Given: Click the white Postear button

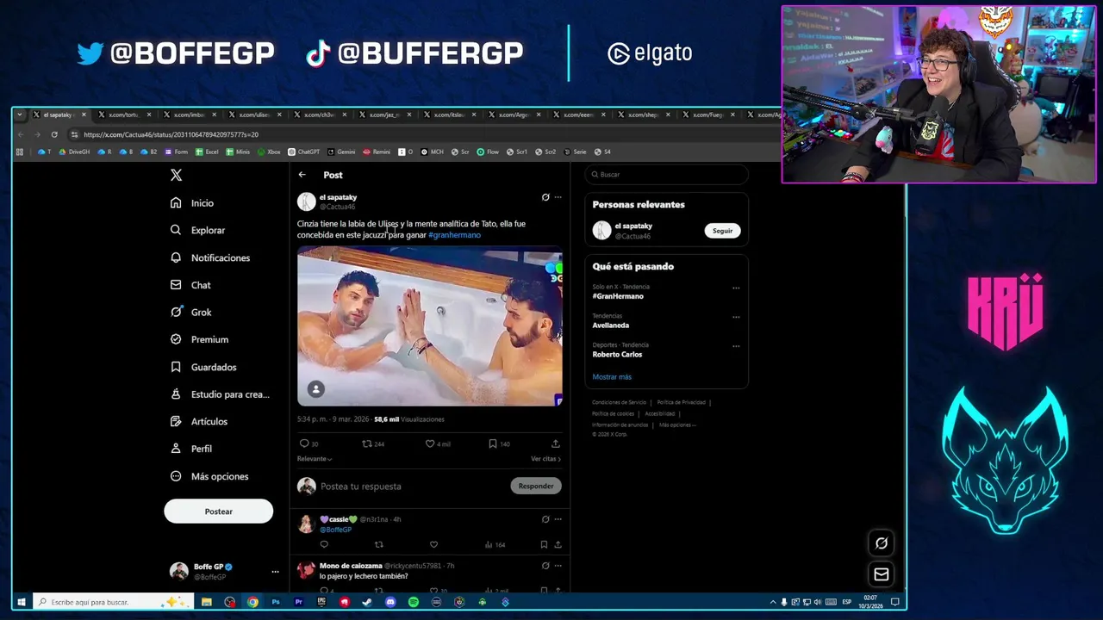Looking at the screenshot, I should click(219, 512).
